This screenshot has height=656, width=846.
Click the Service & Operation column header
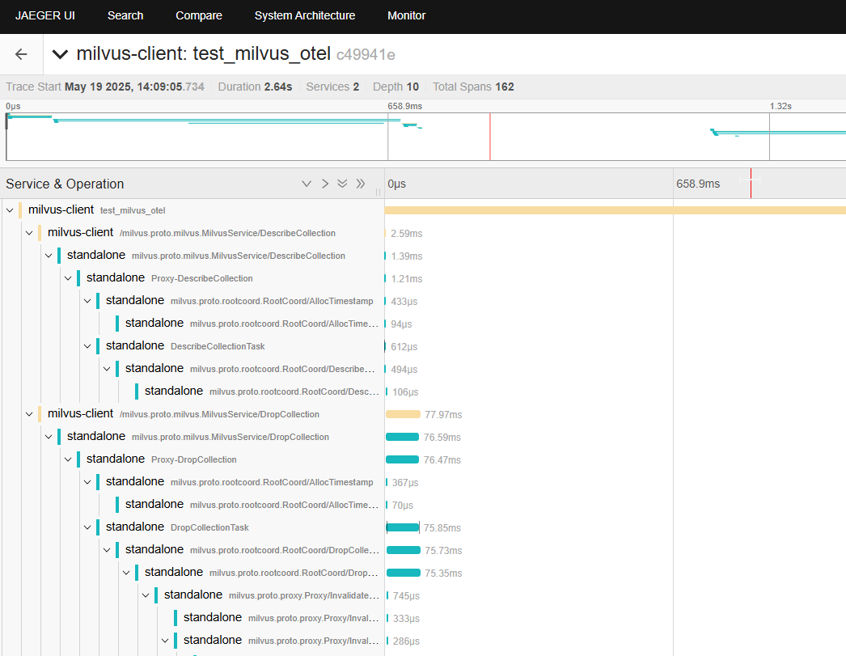[65, 184]
